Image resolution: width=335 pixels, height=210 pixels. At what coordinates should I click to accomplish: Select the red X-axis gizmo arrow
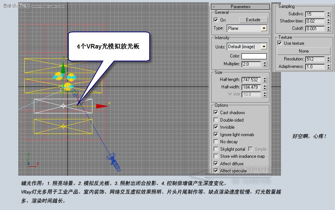pos(102,106)
